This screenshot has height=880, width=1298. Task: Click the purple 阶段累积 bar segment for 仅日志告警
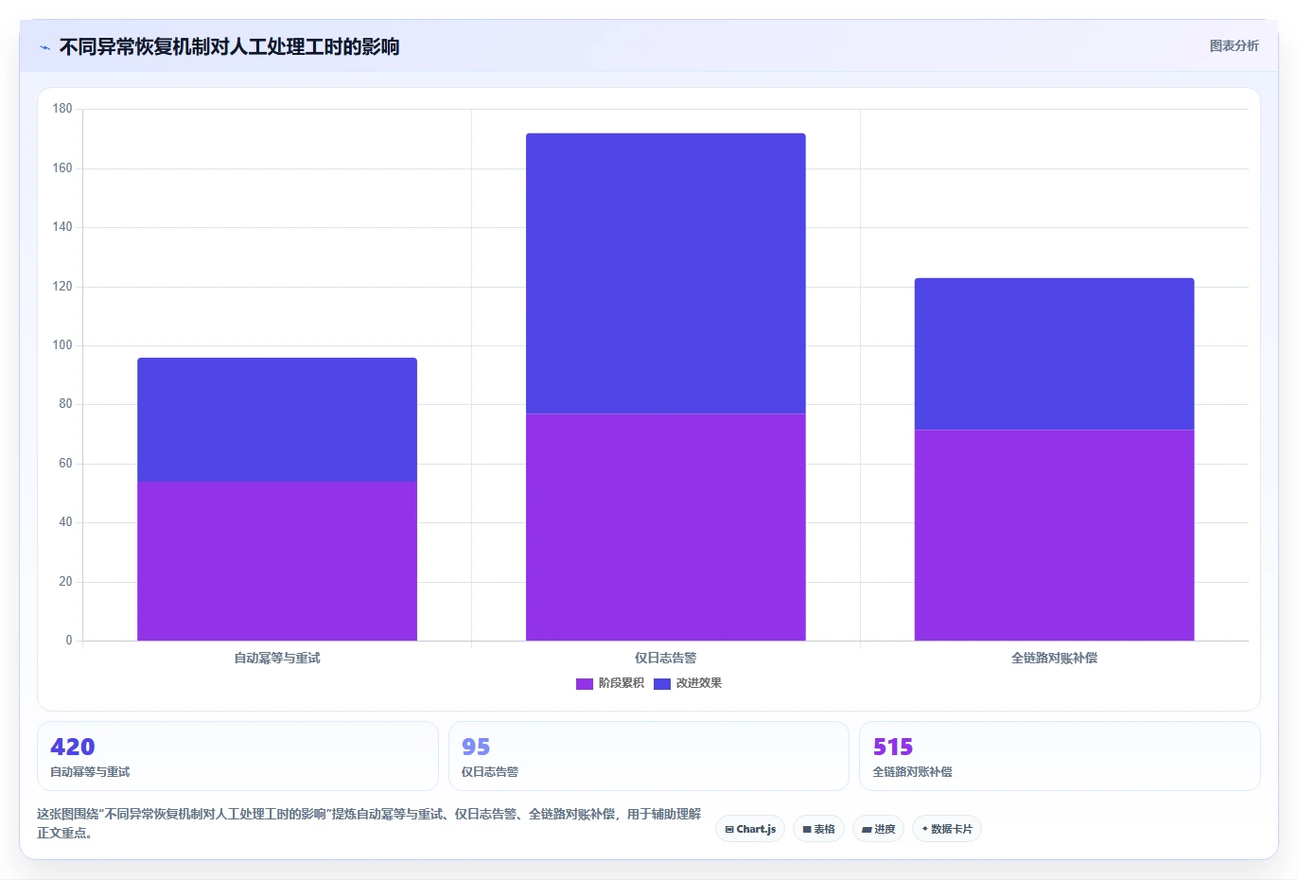click(666, 527)
